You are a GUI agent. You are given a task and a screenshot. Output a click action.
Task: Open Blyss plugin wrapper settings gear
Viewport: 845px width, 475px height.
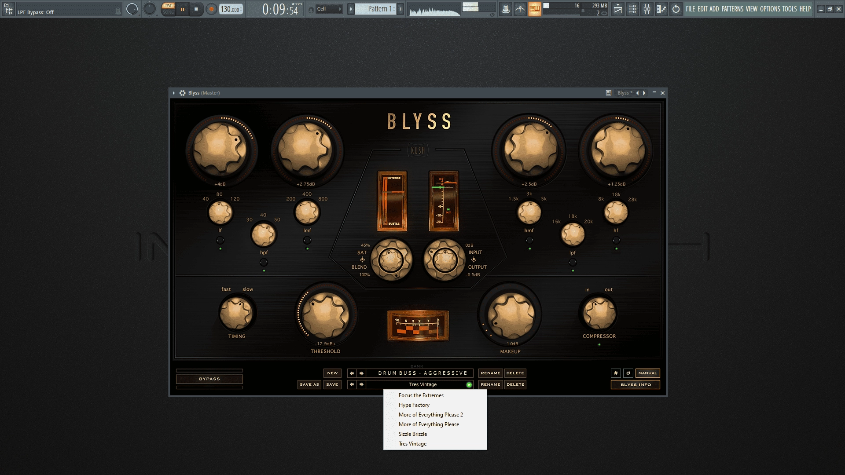click(x=182, y=93)
